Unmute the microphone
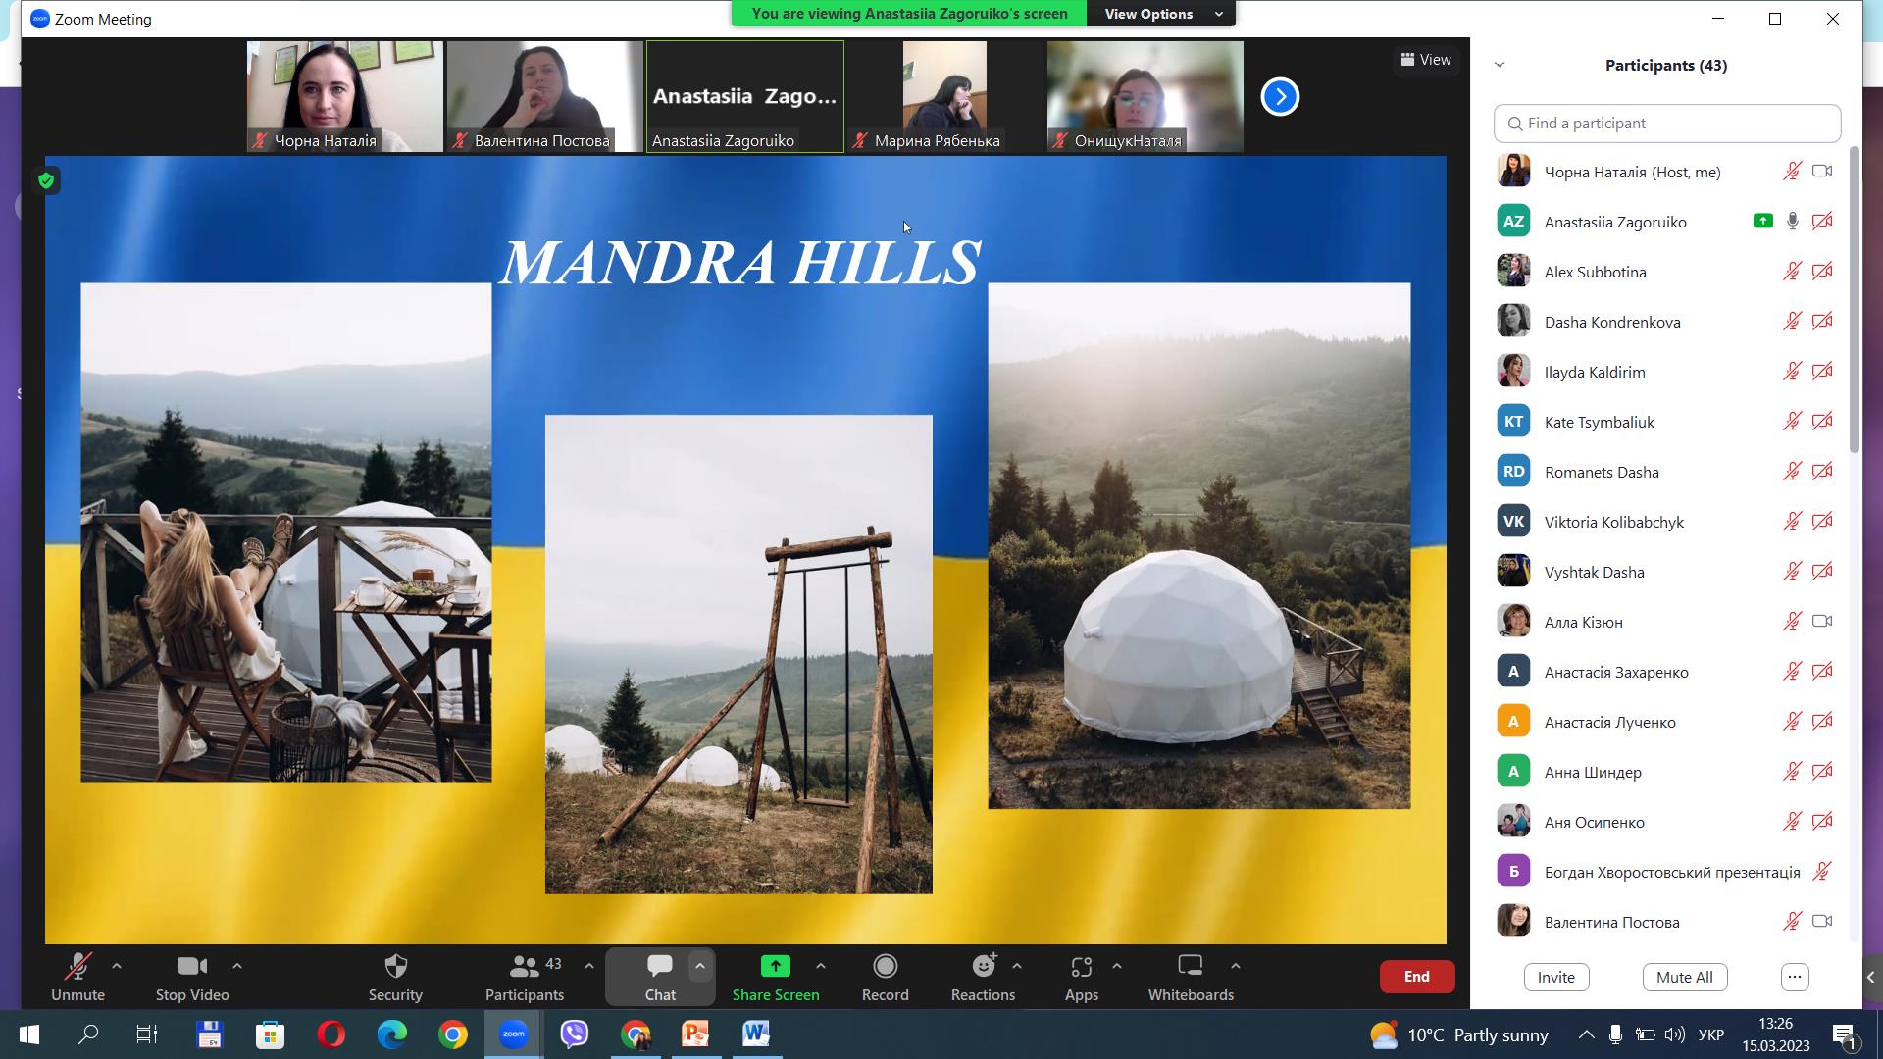 [77, 968]
